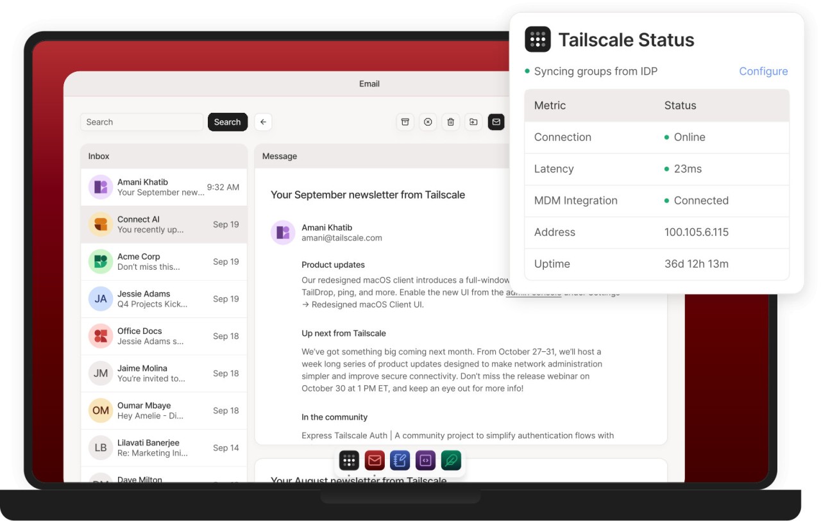Screen dimensions: 821x521
Task: Click the Connection Online status value
Action: pos(685,137)
